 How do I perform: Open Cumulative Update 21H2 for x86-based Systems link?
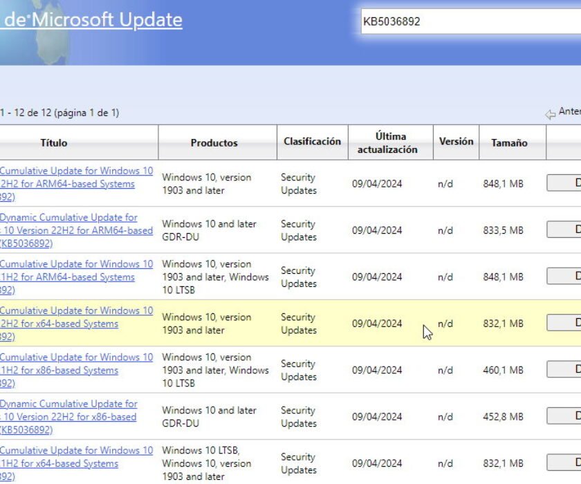tap(76, 371)
